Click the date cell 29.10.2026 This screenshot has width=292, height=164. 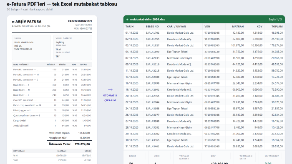pyautogui.click(x=132, y=134)
